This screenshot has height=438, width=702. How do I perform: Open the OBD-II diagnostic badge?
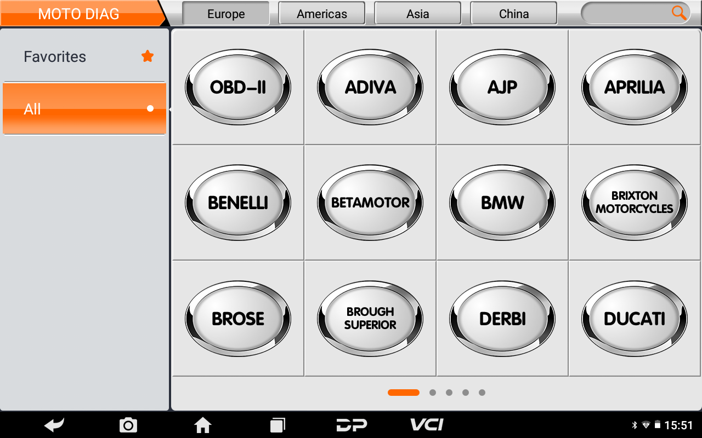(x=238, y=87)
